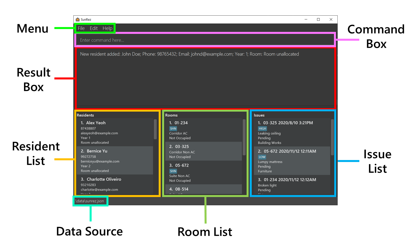Click the Issues panel heading
411x246 pixels.
(259, 115)
